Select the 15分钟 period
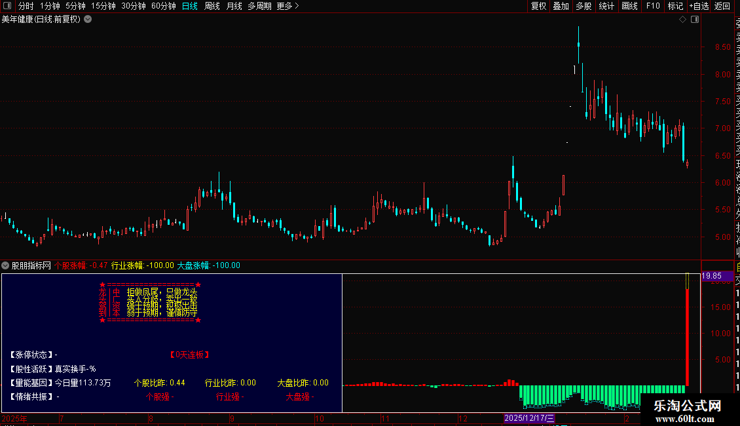 (x=103, y=6)
